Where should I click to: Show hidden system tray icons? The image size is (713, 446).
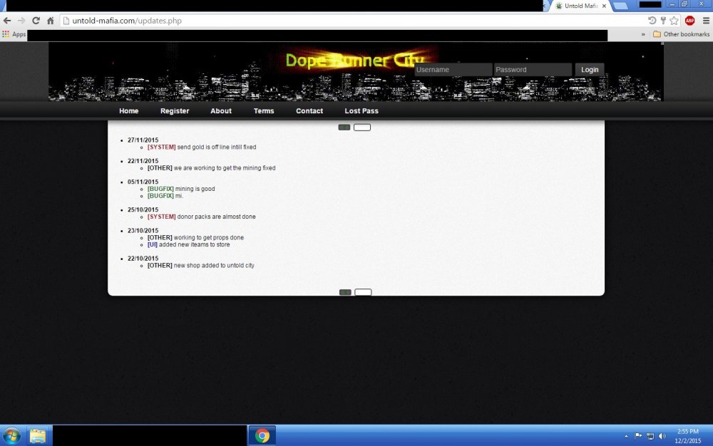[626, 435]
